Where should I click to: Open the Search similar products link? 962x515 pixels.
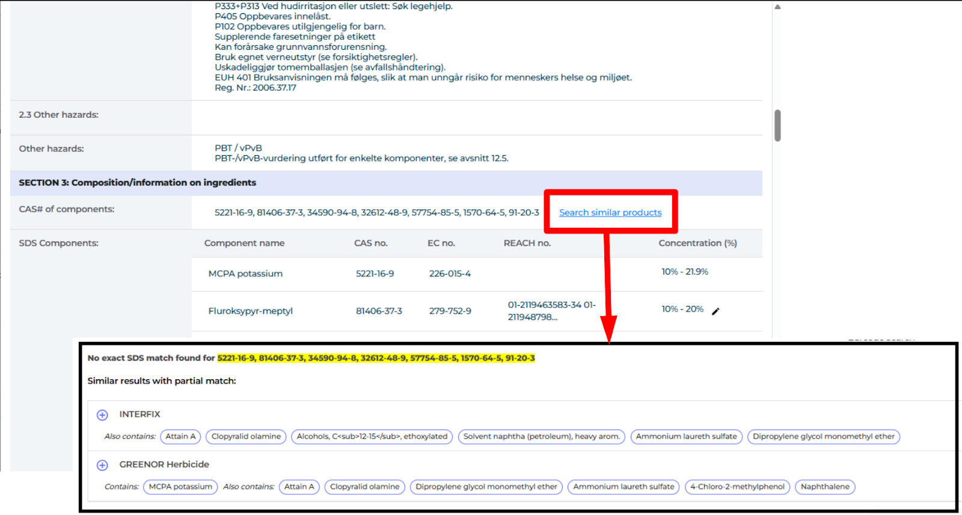(610, 213)
